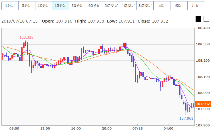Switch chart to 60分足
The height and width of the screenshot is (133, 213).
point(94,6)
